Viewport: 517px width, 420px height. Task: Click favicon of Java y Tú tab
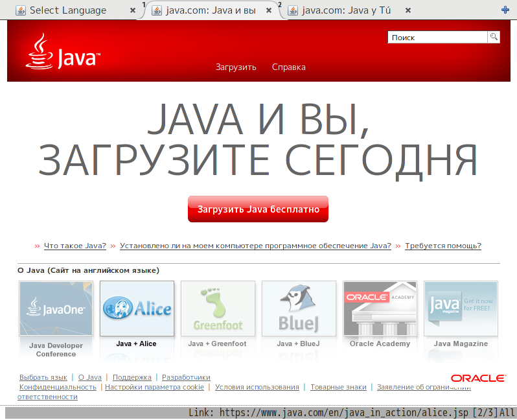point(293,10)
